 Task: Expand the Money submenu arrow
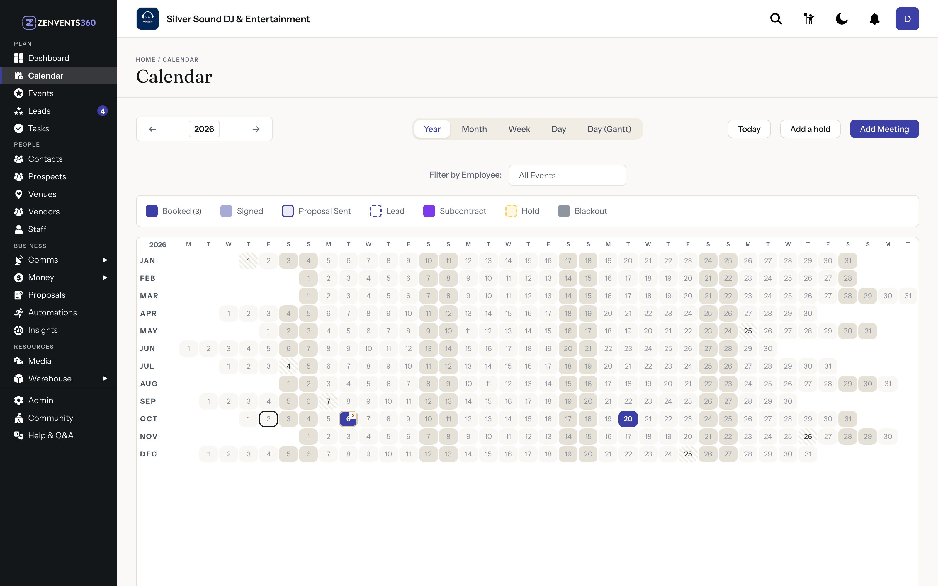(x=105, y=277)
